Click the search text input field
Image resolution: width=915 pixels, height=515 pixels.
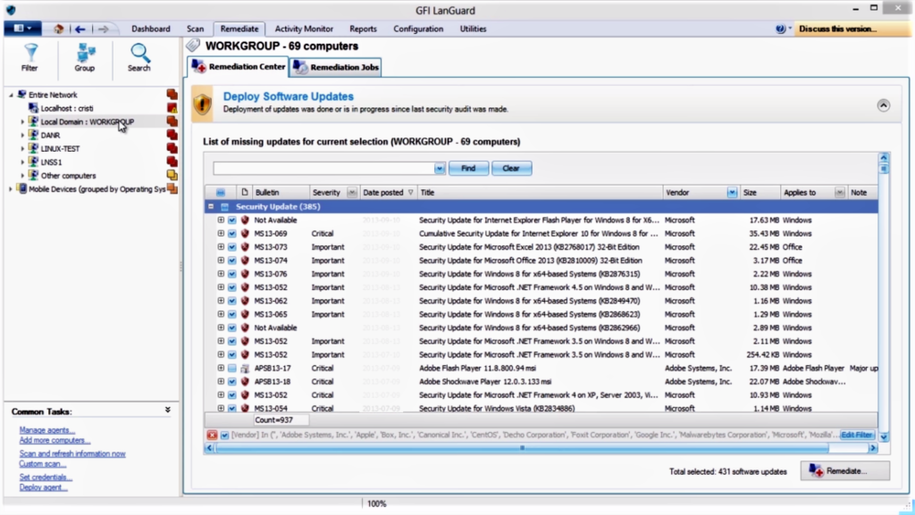[323, 169]
